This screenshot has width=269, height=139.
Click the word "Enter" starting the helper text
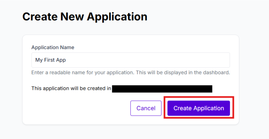click(x=38, y=72)
